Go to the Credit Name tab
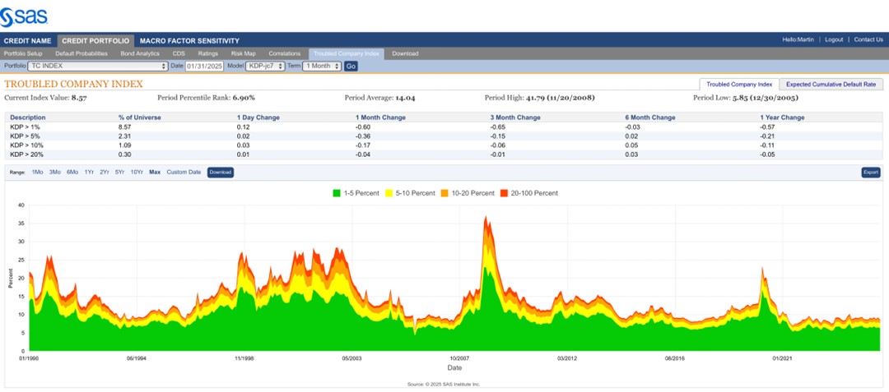This screenshot has width=889, height=392. coord(27,40)
